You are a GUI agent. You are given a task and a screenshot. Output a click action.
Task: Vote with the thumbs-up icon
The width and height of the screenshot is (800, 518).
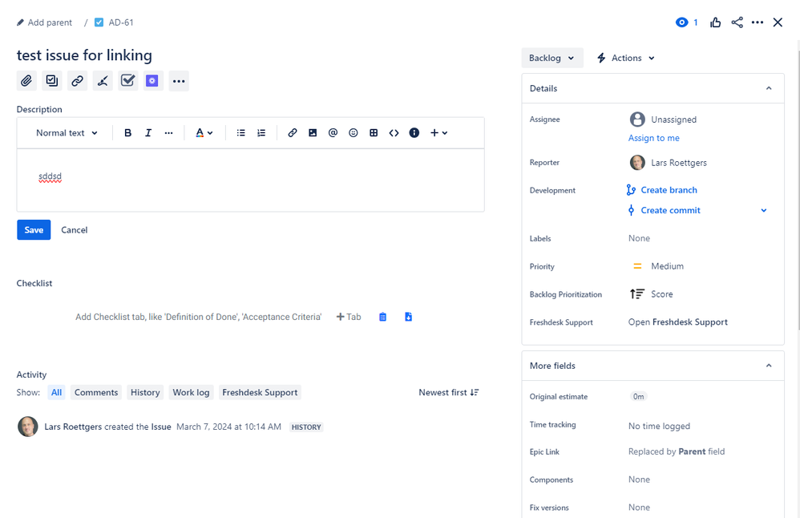pos(715,22)
